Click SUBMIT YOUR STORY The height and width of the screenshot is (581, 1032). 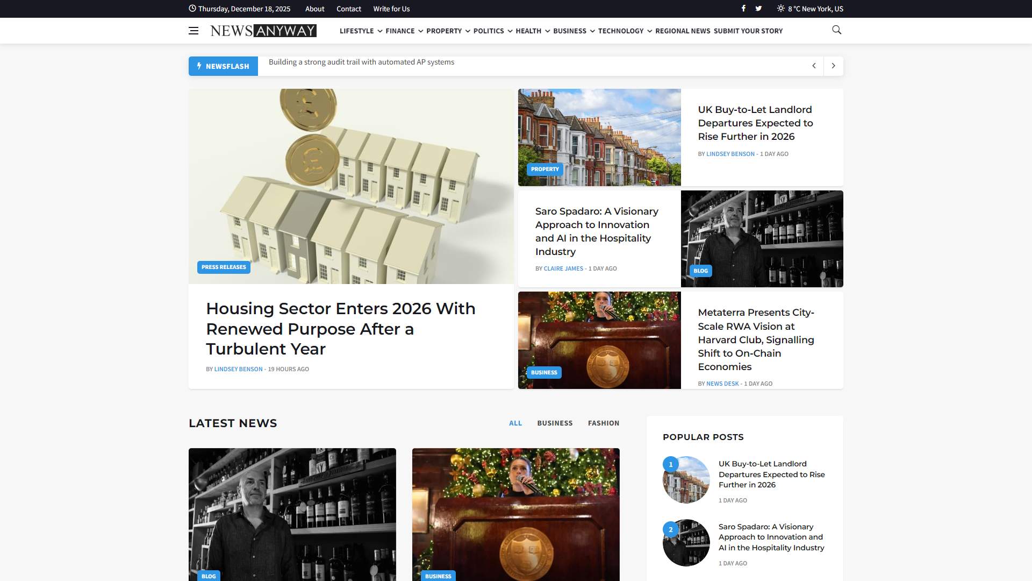click(x=748, y=31)
